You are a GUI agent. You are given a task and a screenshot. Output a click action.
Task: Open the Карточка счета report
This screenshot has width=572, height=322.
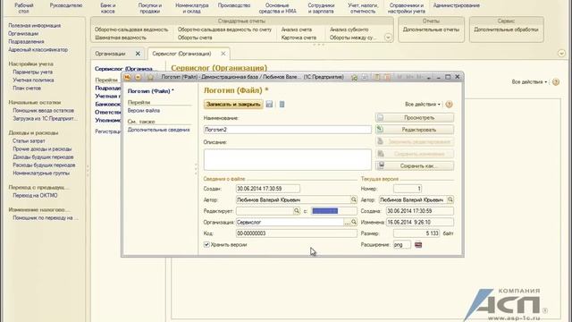click(299, 38)
